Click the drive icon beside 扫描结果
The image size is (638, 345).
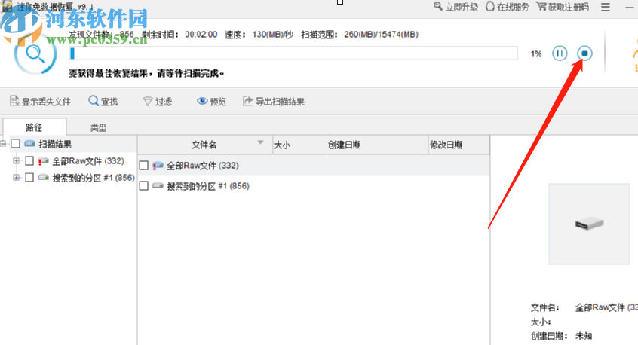pos(29,143)
